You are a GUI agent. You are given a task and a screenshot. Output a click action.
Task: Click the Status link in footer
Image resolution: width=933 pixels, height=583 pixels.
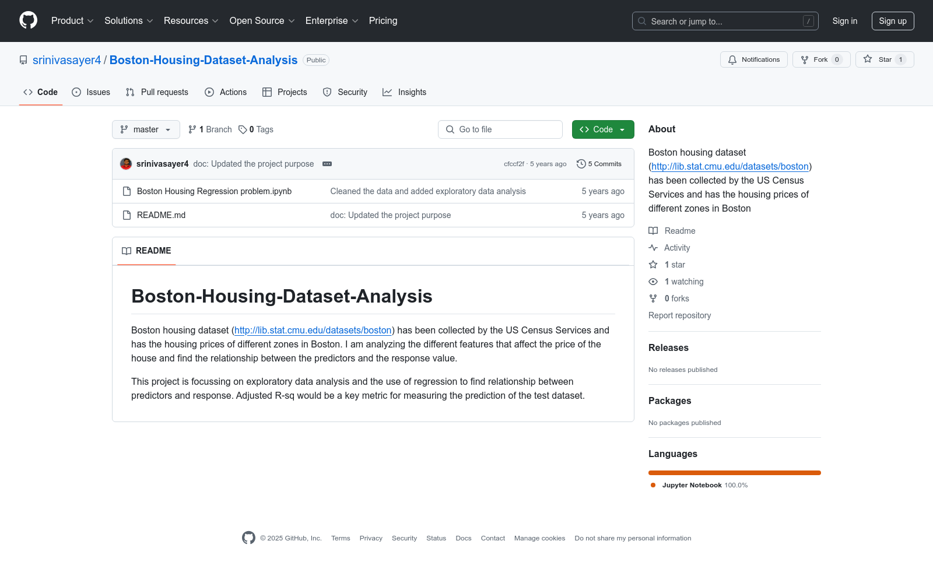(436, 538)
